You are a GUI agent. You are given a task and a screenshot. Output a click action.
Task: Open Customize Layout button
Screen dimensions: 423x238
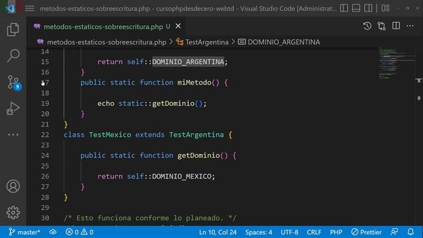coord(385,8)
